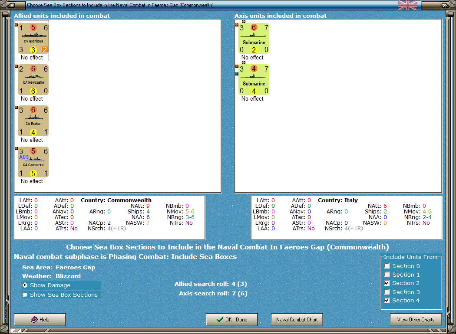
Task: Click Italy NRng value 2-4
Action: click(427, 217)
